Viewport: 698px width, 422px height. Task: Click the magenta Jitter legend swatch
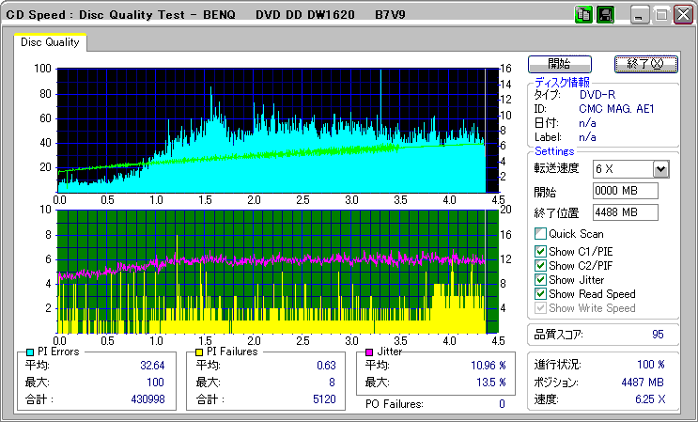(x=370, y=352)
